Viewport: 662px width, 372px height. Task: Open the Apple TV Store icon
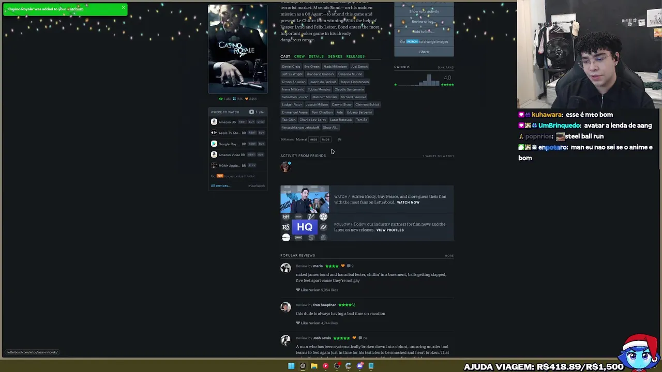214,133
